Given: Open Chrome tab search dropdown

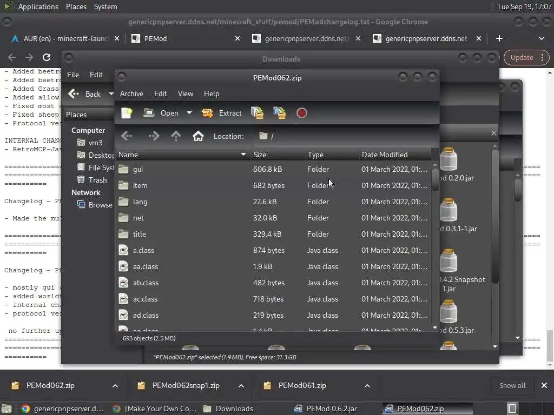Looking at the screenshot, I should [541, 38].
